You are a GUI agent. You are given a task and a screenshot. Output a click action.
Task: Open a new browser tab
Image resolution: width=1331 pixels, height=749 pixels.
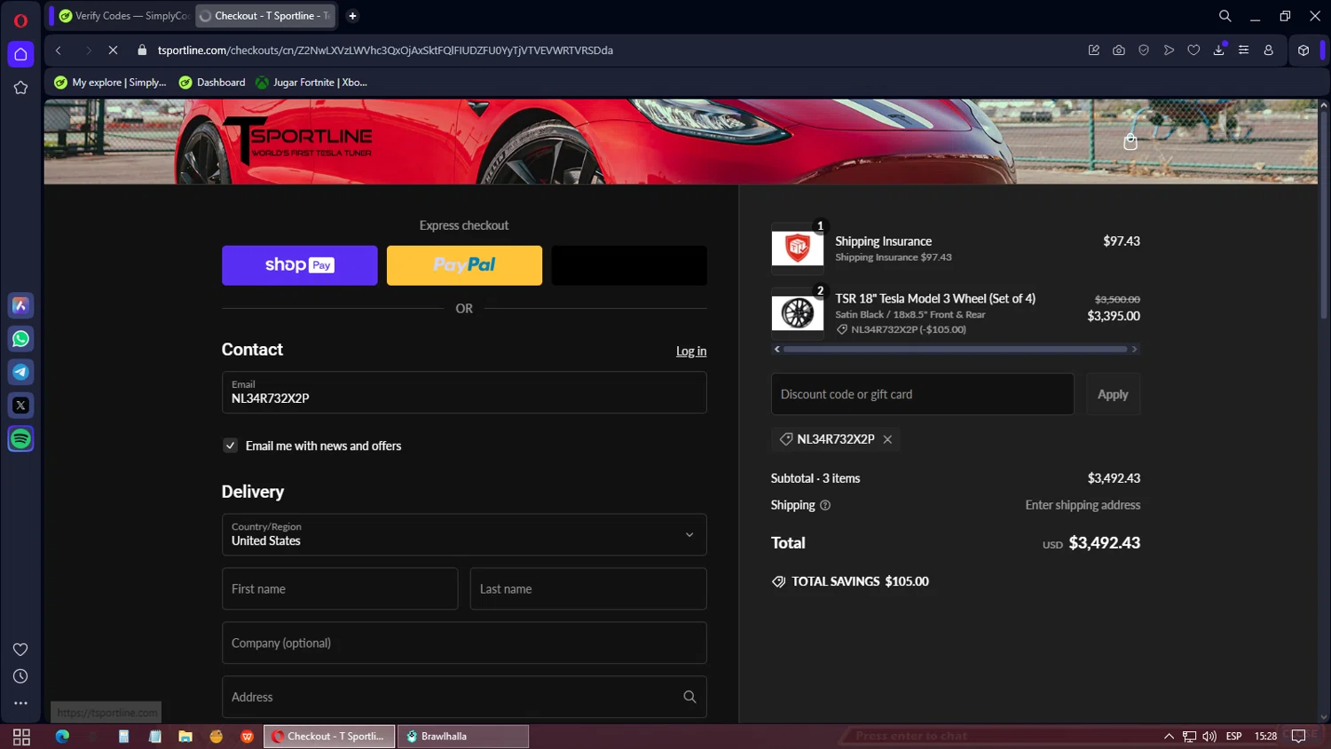pos(352,16)
